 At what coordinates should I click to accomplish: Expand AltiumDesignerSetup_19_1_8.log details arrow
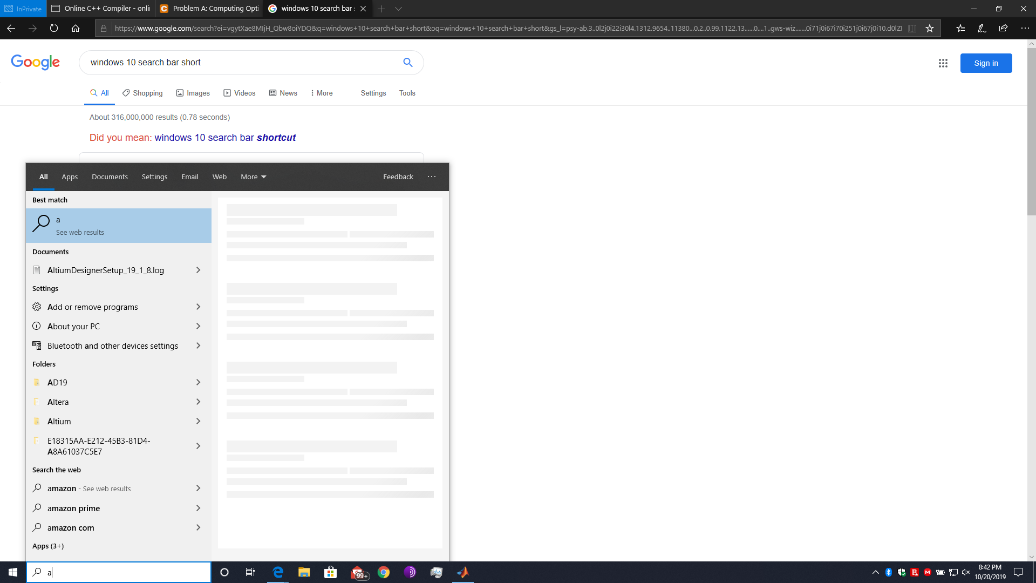(198, 270)
